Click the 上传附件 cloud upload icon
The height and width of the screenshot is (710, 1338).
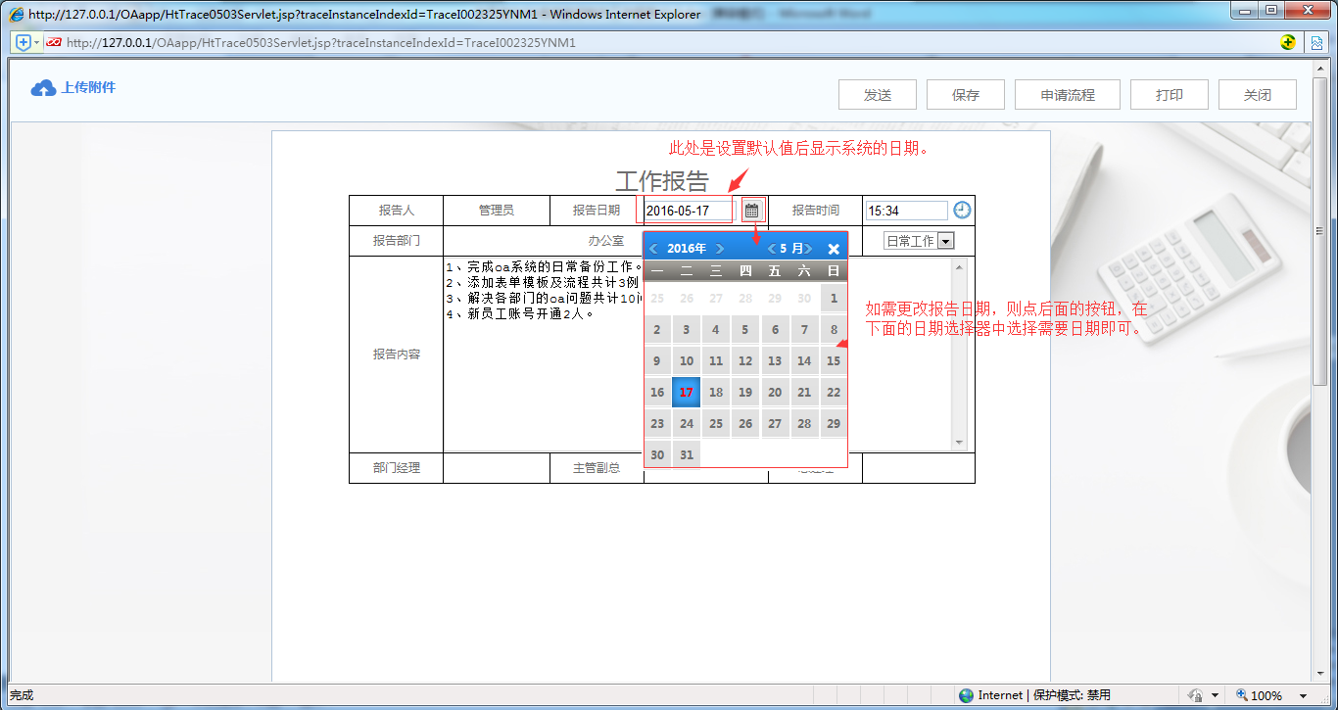pyautogui.click(x=42, y=87)
